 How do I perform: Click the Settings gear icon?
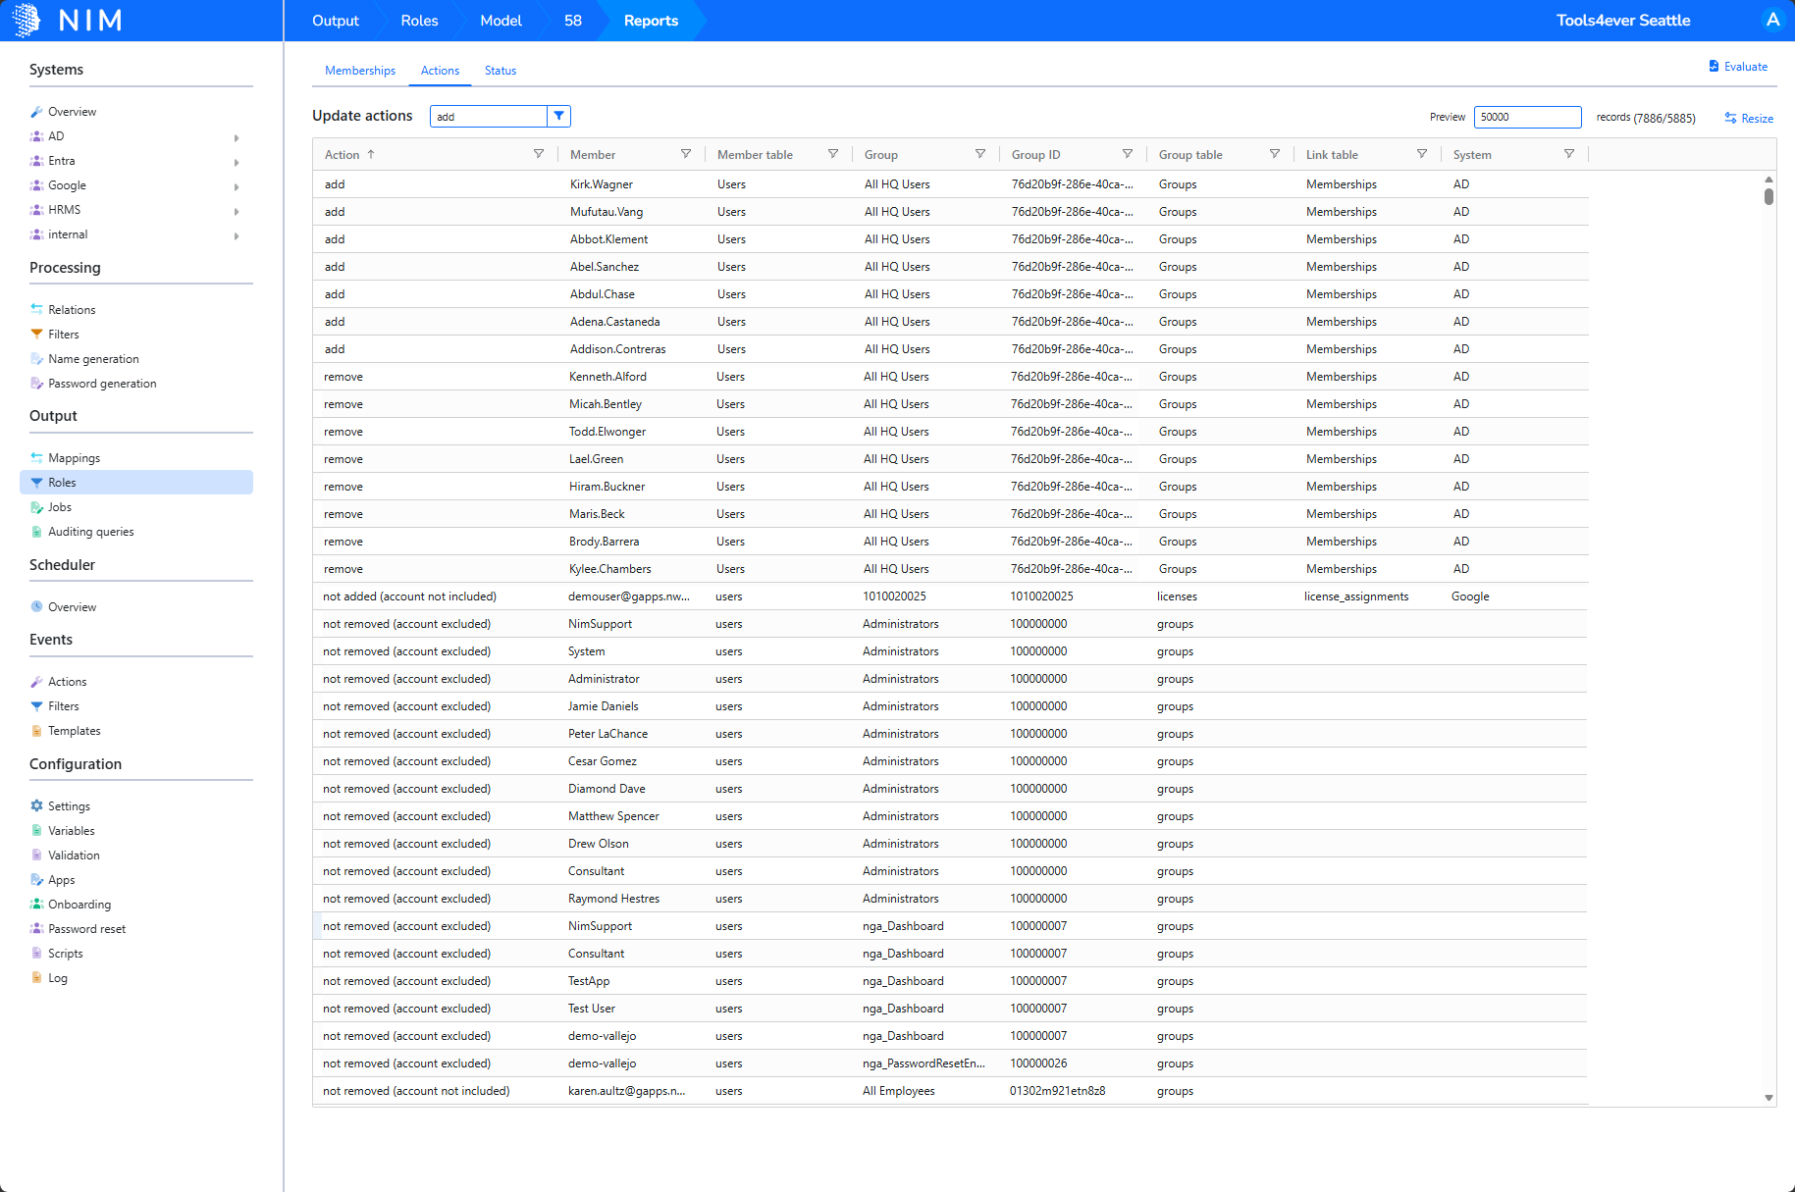coord(36,806)
